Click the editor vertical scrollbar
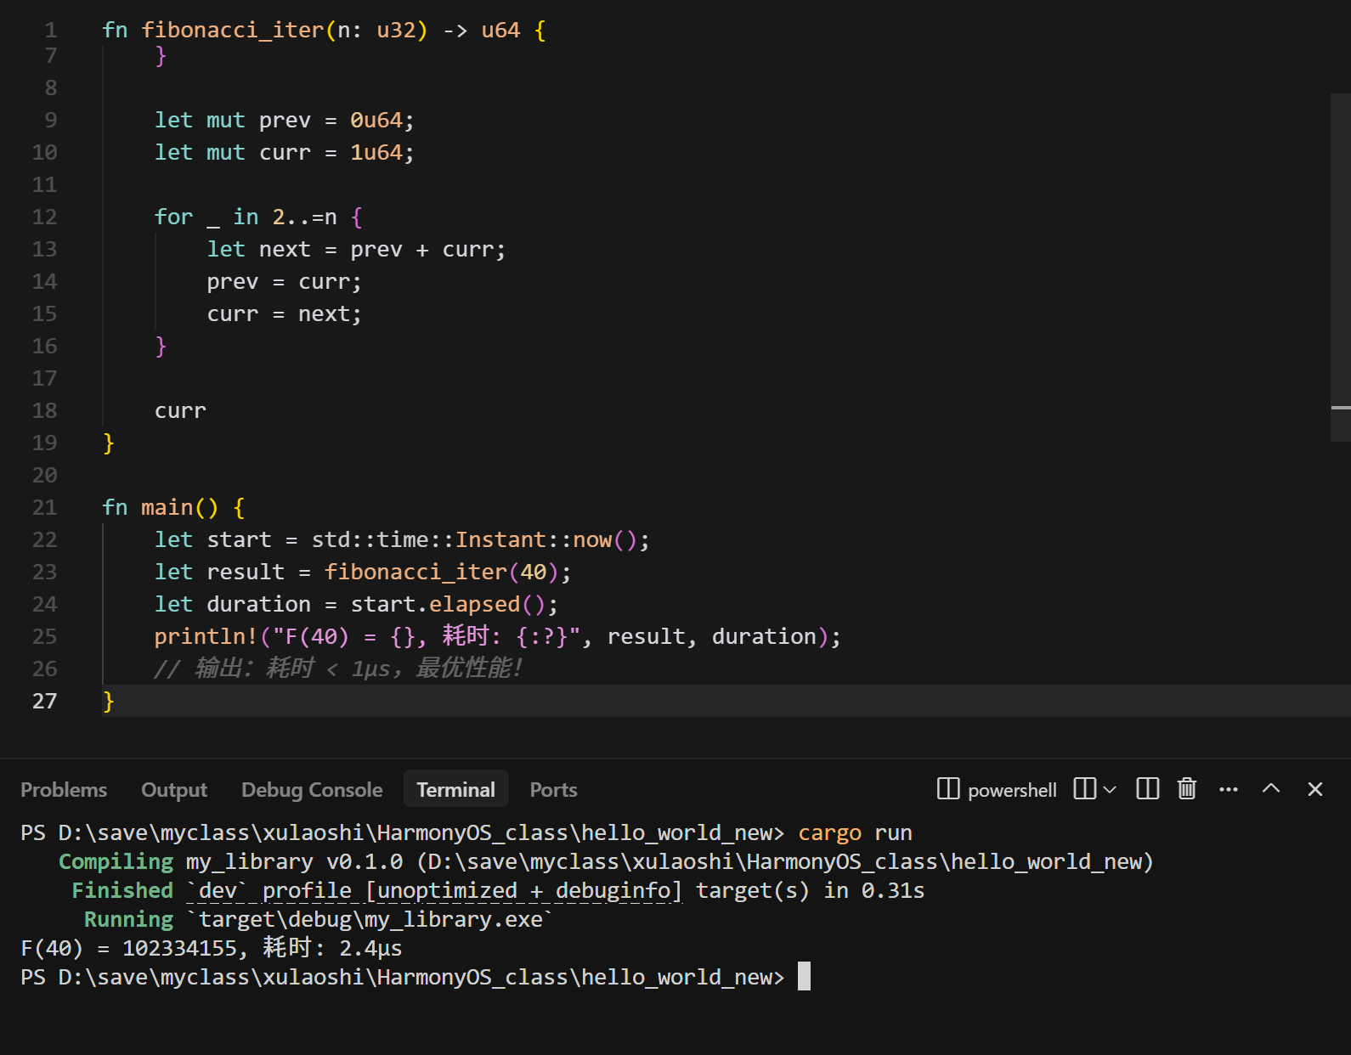The image size is (1351, 1055). pos(1341,268)
